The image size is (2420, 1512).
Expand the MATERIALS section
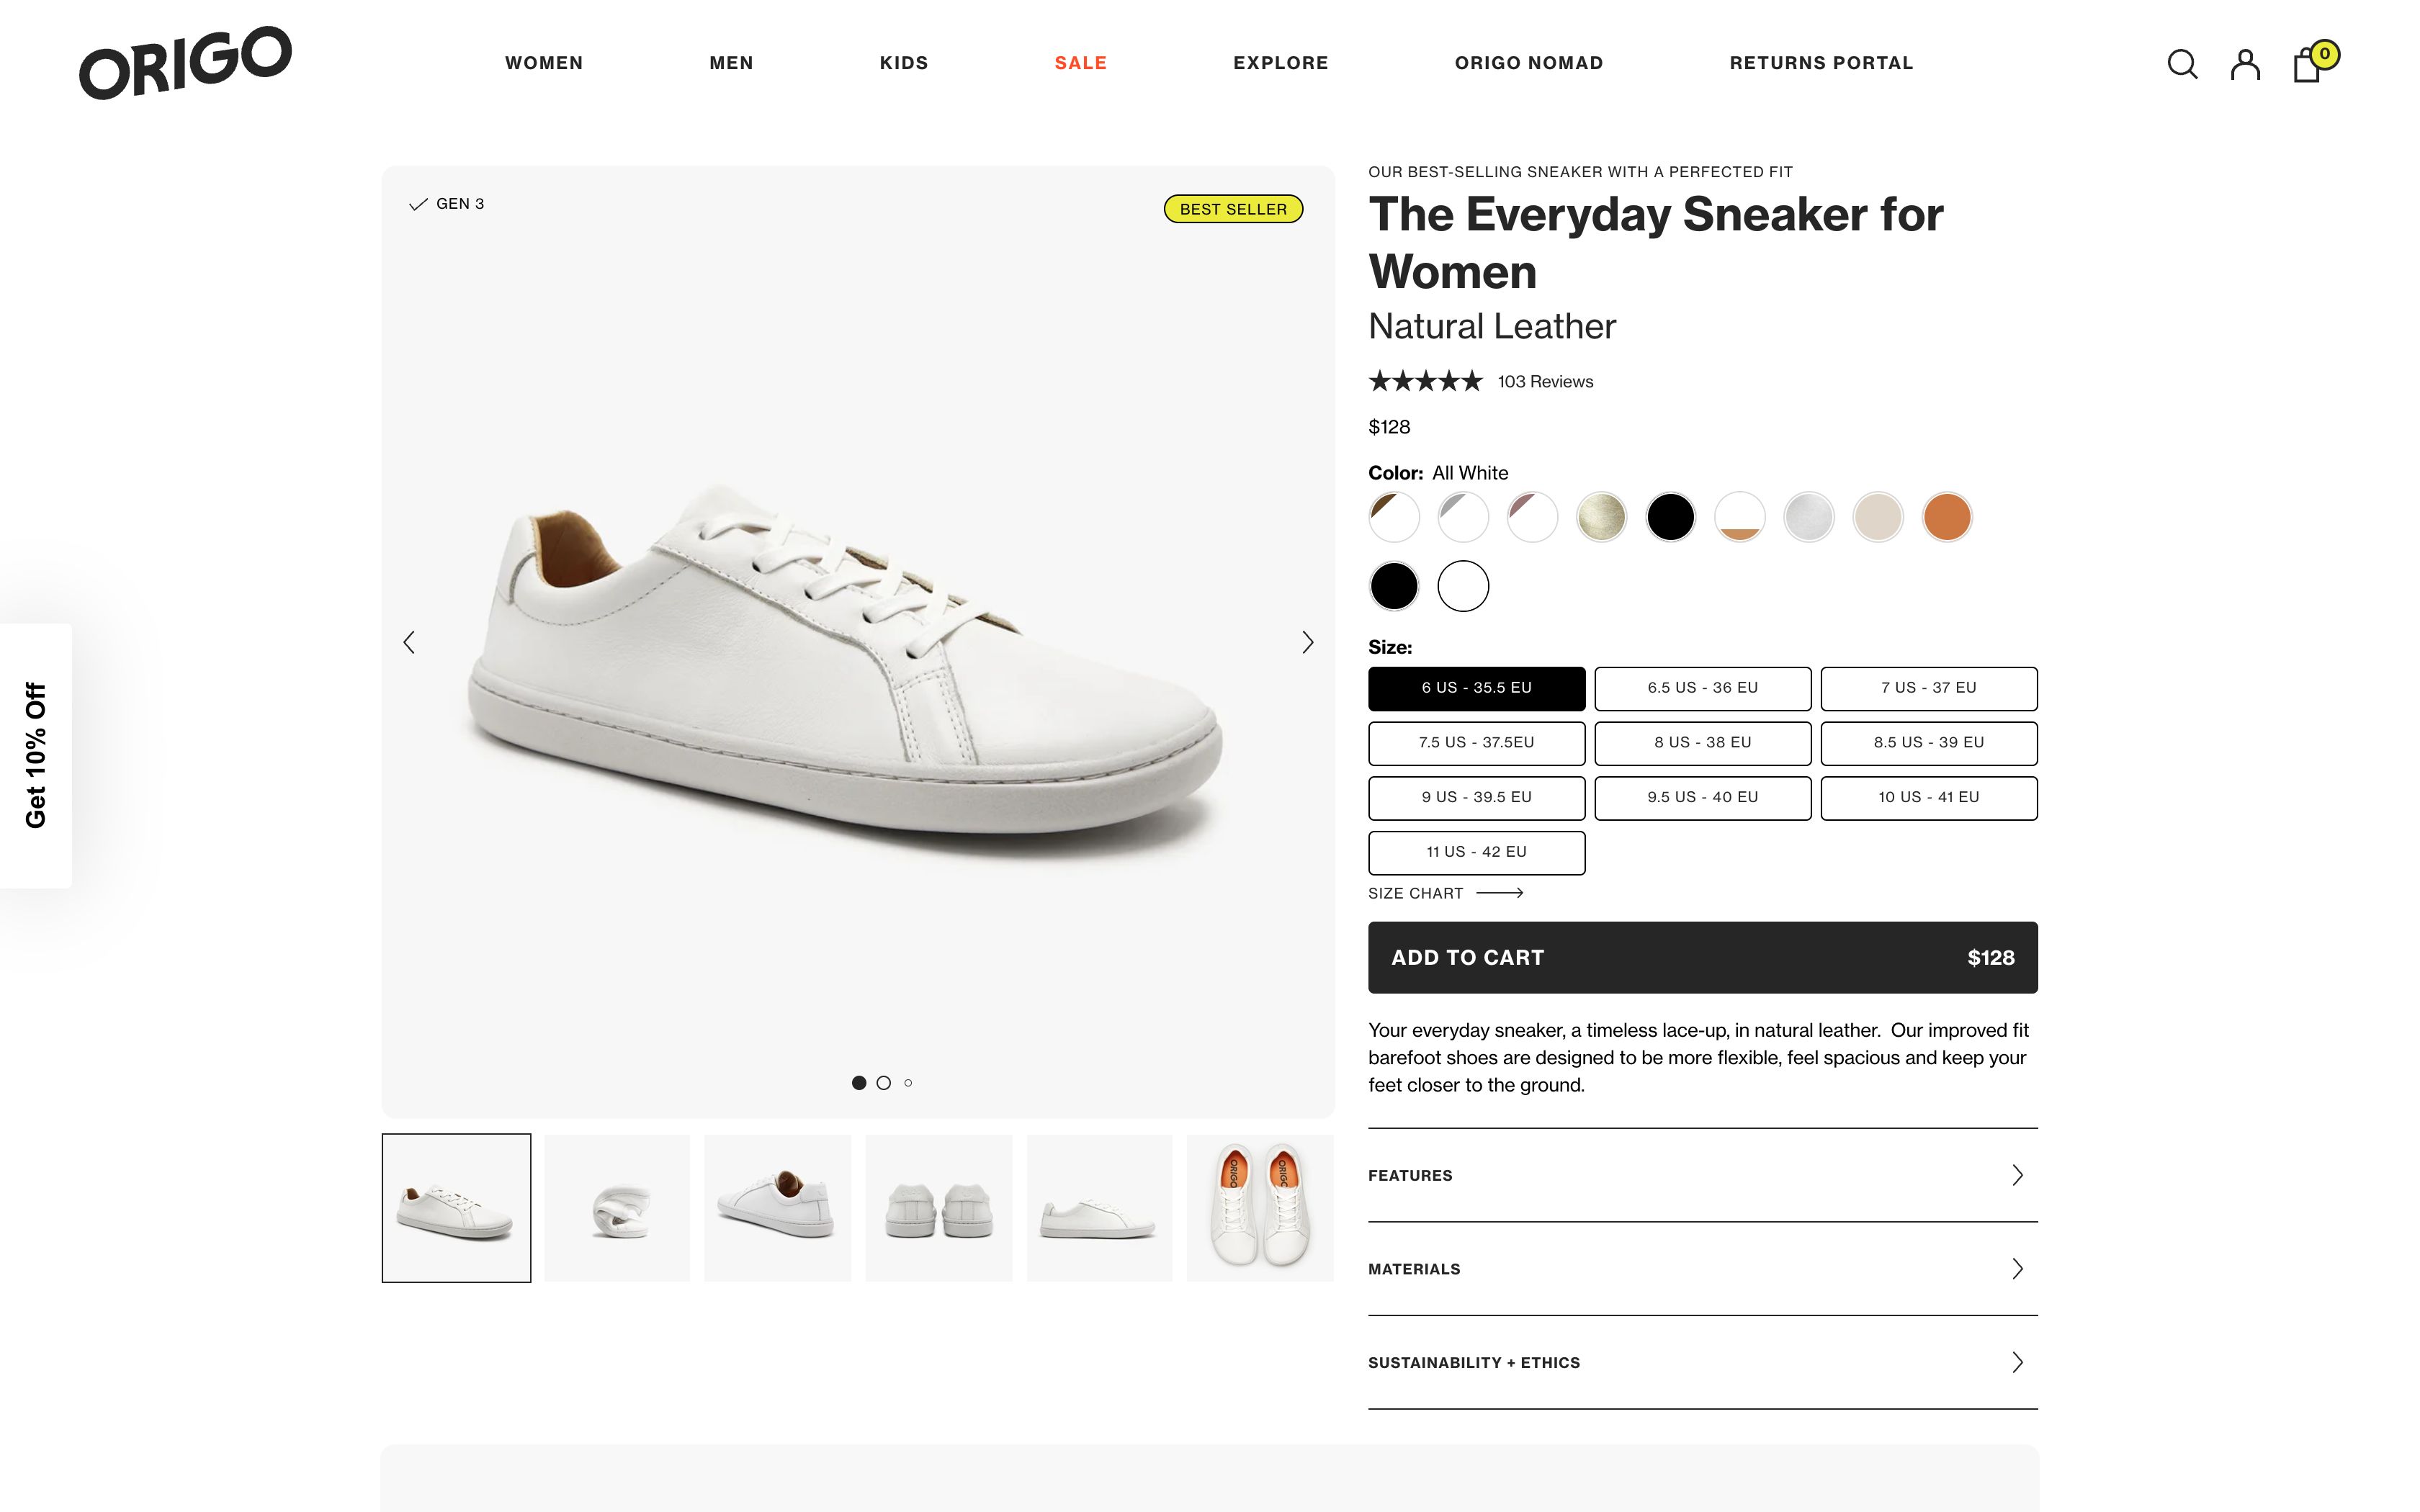(x=1702, y=1268)
